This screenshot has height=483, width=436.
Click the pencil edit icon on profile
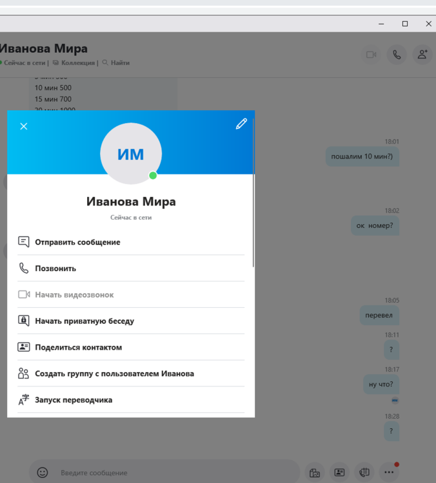241,124
